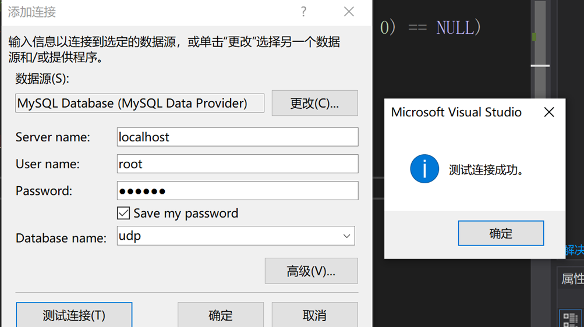Viewport: 584px width, 327px height.
Task: Click 确定 in the 测试连接成功 message box
Action: click(x=501, y=233)
